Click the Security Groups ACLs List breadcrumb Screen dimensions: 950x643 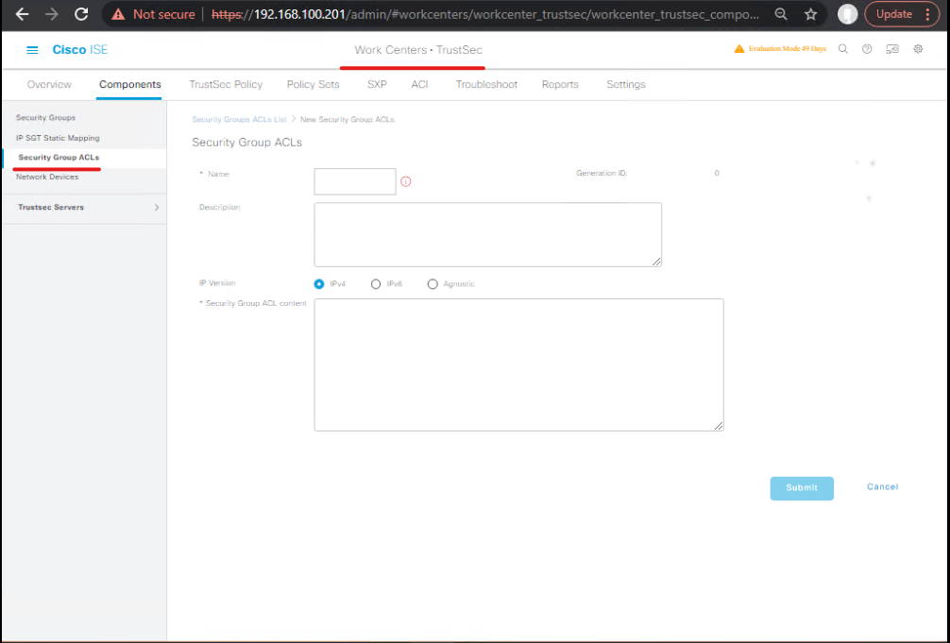point(239,119)
